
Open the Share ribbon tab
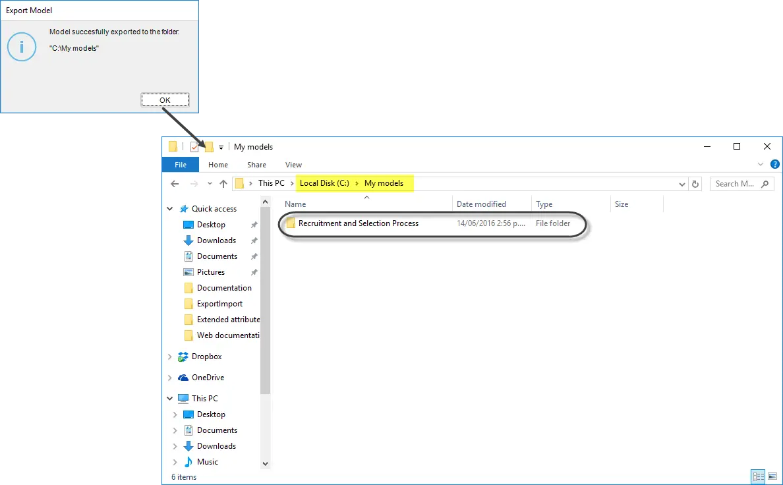pyautogui.click(x=256, y=165)
